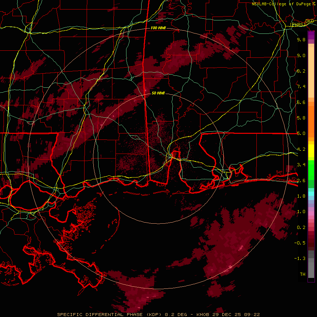Viewport: 317px width, 317px height.
Task: Click the [PHAS] units label
Action: click(x=298, y=25)
